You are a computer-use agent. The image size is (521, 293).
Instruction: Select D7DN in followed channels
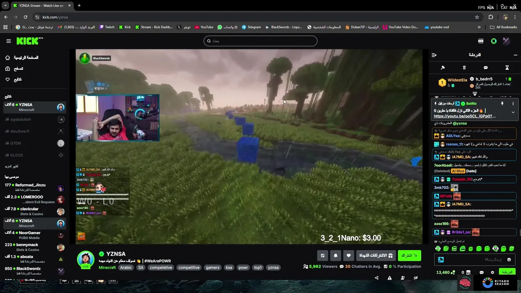point(34,143)
